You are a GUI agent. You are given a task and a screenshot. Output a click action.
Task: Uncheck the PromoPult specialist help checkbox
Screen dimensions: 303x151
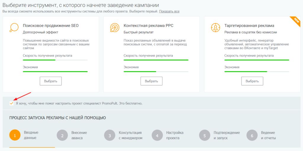coord(12,103)
